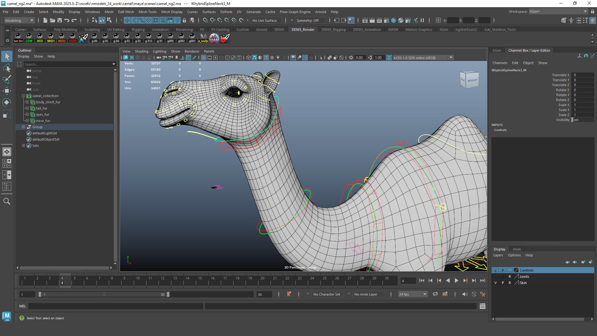The image size is (597, 336).
Task: Activate the Select tool arrow
Action: pos(7,56)
